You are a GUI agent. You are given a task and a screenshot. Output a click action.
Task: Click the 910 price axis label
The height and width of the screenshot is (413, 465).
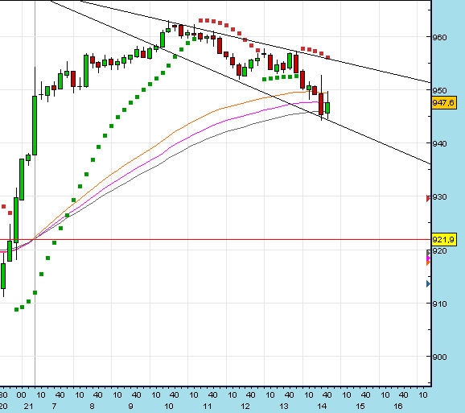(x=439, y=304)
